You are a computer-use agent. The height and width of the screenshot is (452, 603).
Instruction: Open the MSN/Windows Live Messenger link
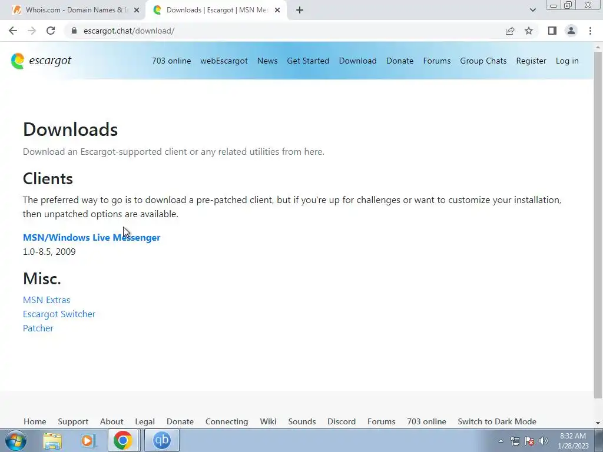click(91, 238)
